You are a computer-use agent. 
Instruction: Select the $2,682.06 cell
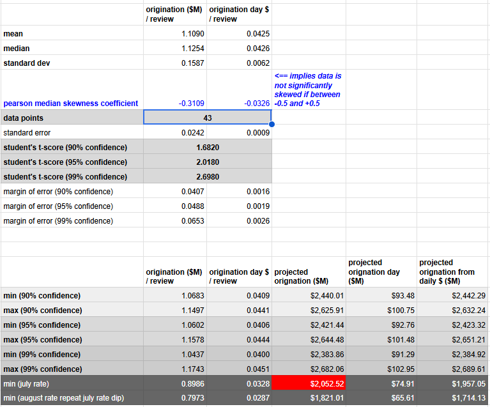click(x=327, y=369)
